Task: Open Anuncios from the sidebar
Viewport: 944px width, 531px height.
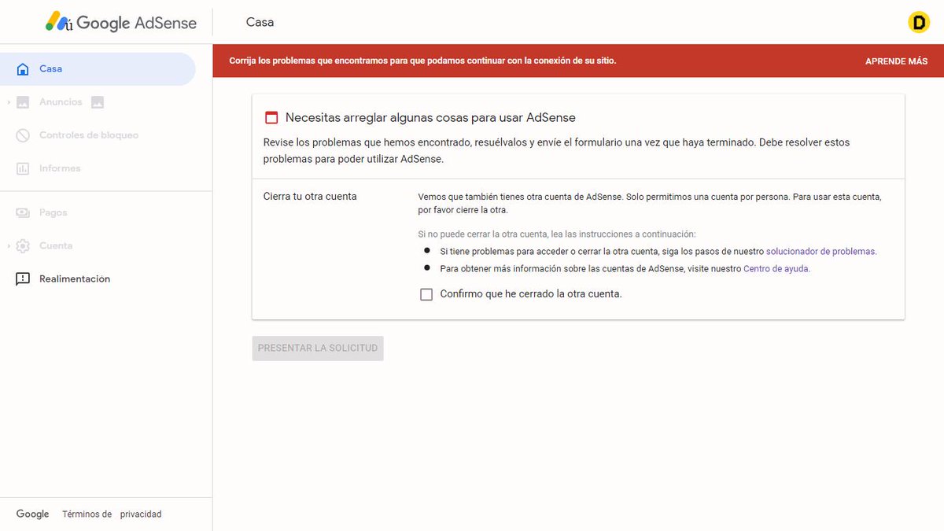Action: click(61, 102)
